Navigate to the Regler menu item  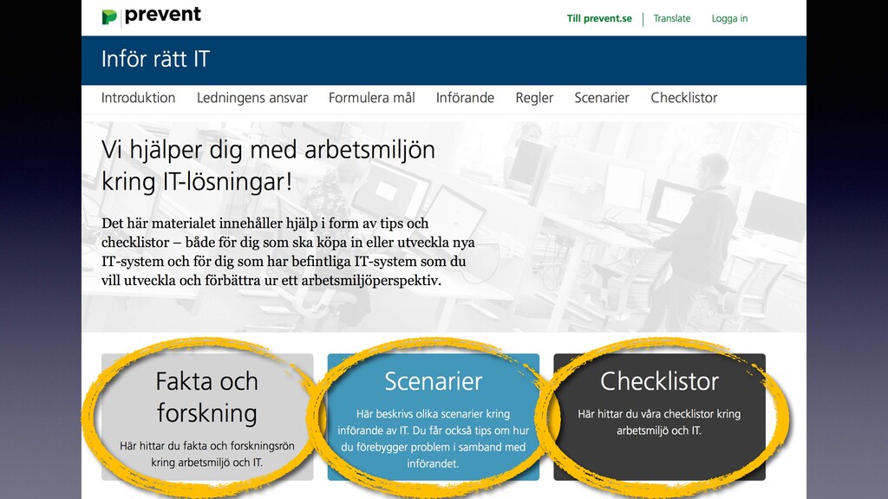click(x=534, y=98)
